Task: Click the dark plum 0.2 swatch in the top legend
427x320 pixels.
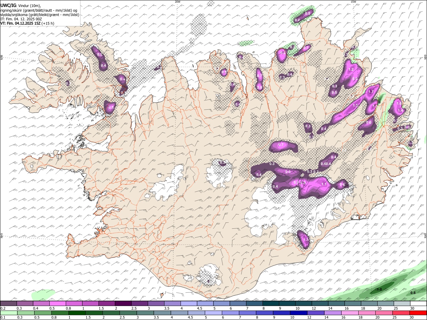Action: [8, 303]
